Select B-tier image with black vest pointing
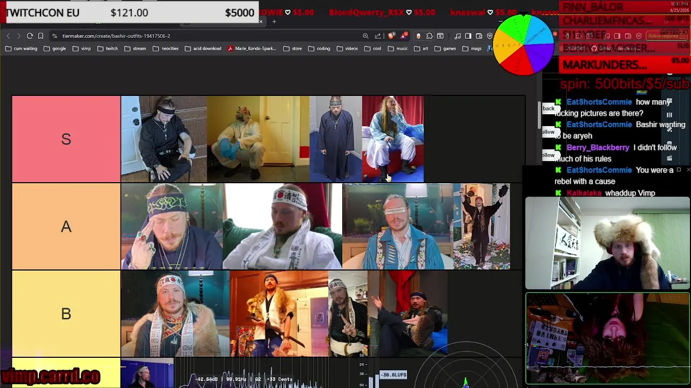This screenshot has width=691, height=388. point(348,314)
